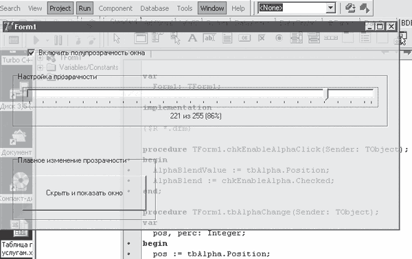Select the Button component with OK label
The width and height of the screenshot is (412, 259).
coord(244,38)
